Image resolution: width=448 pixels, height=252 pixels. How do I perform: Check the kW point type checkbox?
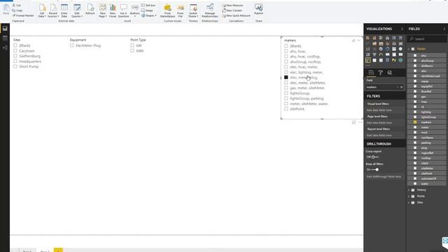[x=132, y=45]
